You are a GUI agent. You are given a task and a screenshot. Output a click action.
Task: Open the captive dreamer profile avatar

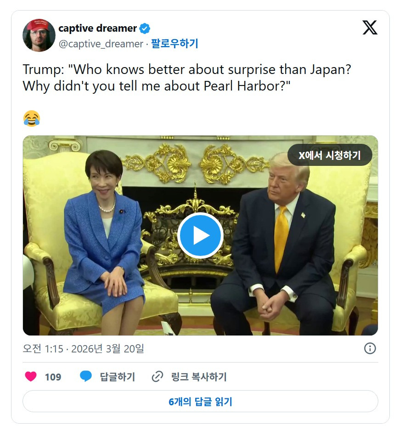[x=39, y=35]
